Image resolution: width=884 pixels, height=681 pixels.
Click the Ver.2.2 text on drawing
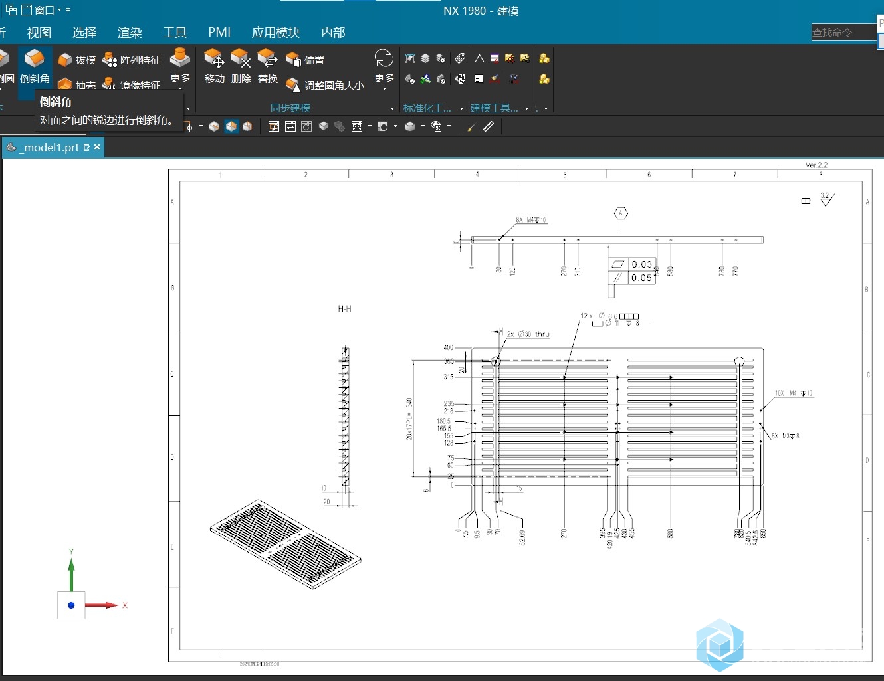tap(816, 165)
